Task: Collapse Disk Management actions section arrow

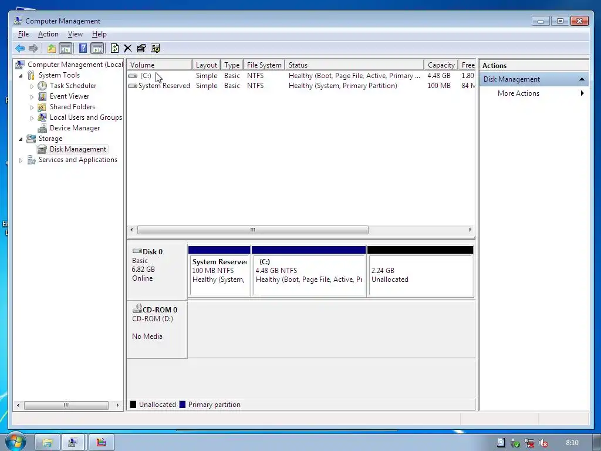Action: (582, 79)
